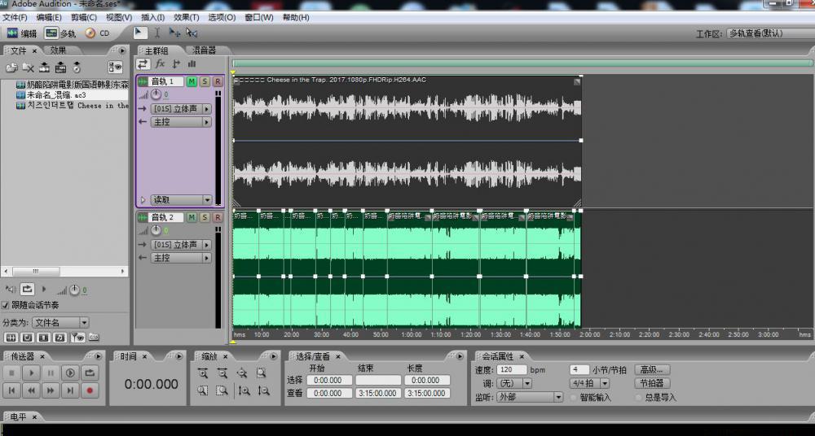Solo track 音轨 2 with S button
Screen dimensions: 815x436
(x=205, y=217)
